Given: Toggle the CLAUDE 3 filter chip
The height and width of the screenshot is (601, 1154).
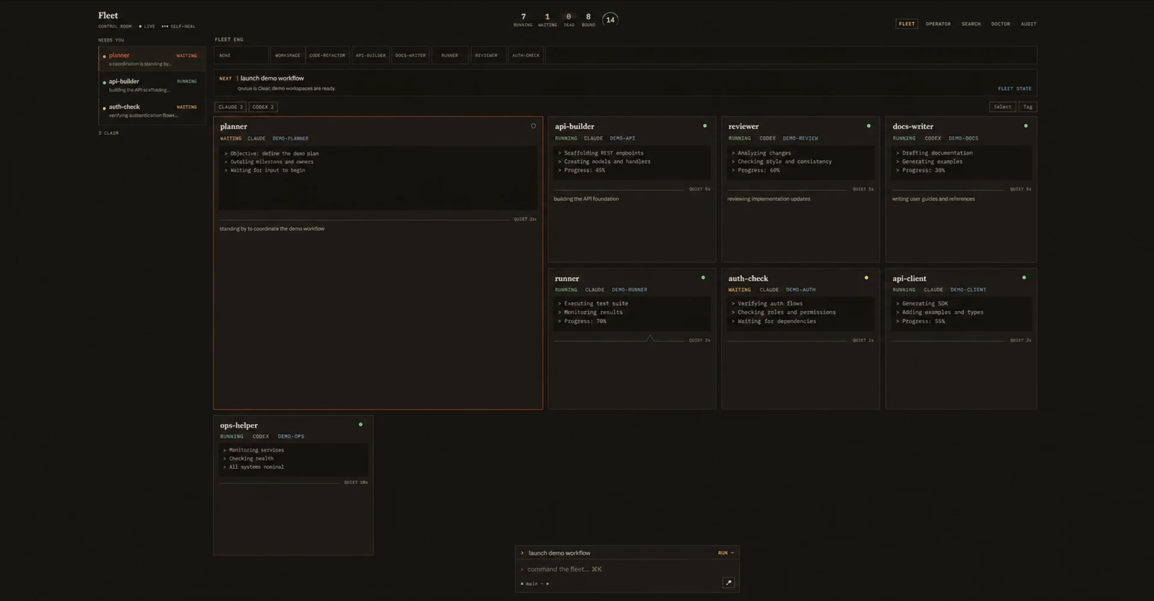Looking at the screenshot, I should (x=230, y=107).
